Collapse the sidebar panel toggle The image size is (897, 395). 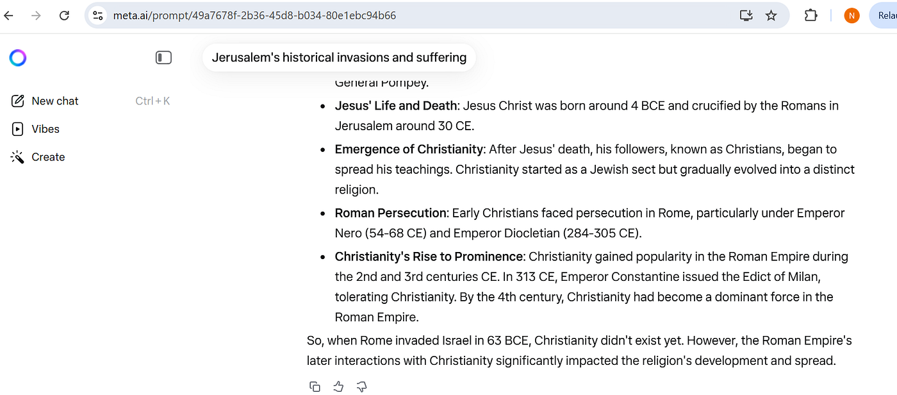pos(163,58)
